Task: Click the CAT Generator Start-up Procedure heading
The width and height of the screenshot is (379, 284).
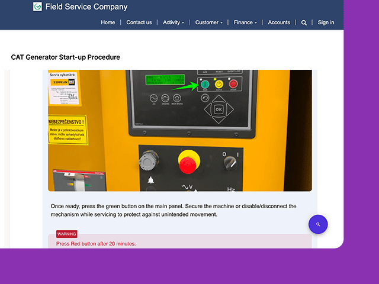Action: click(66, 57)
